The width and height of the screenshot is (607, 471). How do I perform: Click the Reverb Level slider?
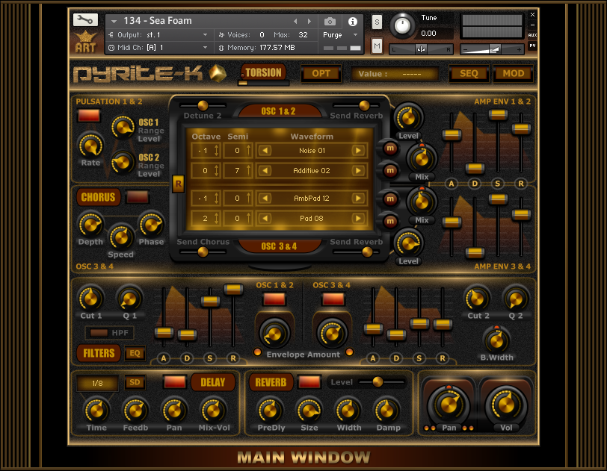pos(378,382)
